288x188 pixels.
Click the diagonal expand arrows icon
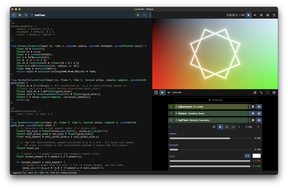pyautogui.click(x=261, y=92)
